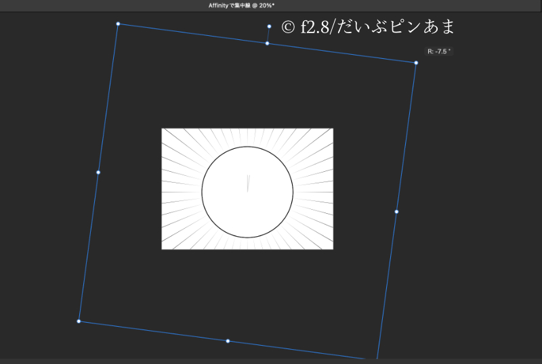Click the bottom-left corner selection handle
542x364 pixels.
pyautogui.click(x=79, y=321)
